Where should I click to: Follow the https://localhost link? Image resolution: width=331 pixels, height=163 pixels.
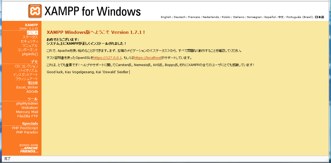point(147,58)
